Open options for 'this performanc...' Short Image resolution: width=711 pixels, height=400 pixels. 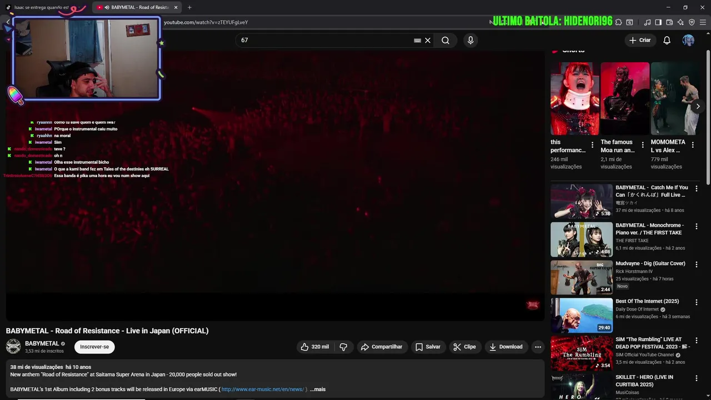click(x=592, y=145)
